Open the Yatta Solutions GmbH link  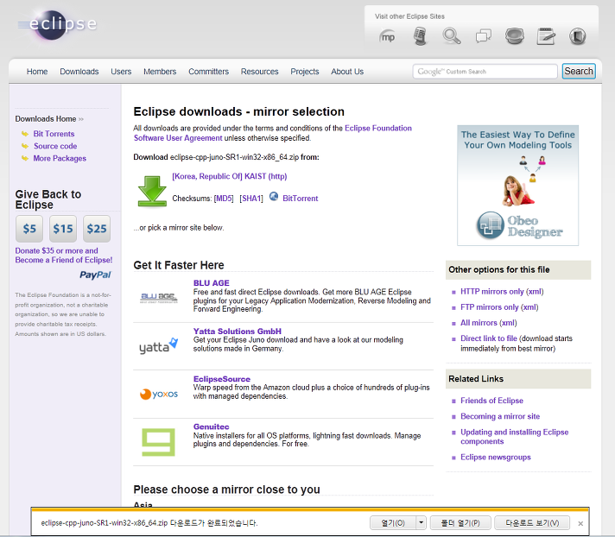point(238,332)
